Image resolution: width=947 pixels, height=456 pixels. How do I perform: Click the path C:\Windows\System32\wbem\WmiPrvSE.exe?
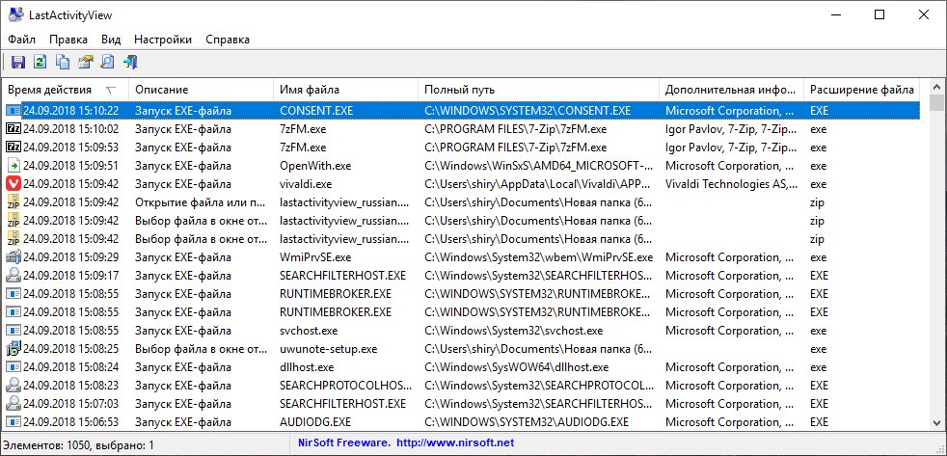click(538, 257)
